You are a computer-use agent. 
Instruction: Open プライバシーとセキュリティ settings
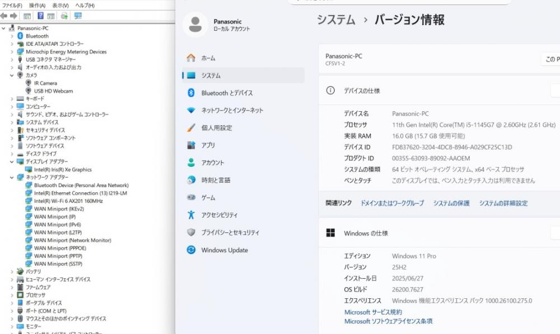[243, 232]
